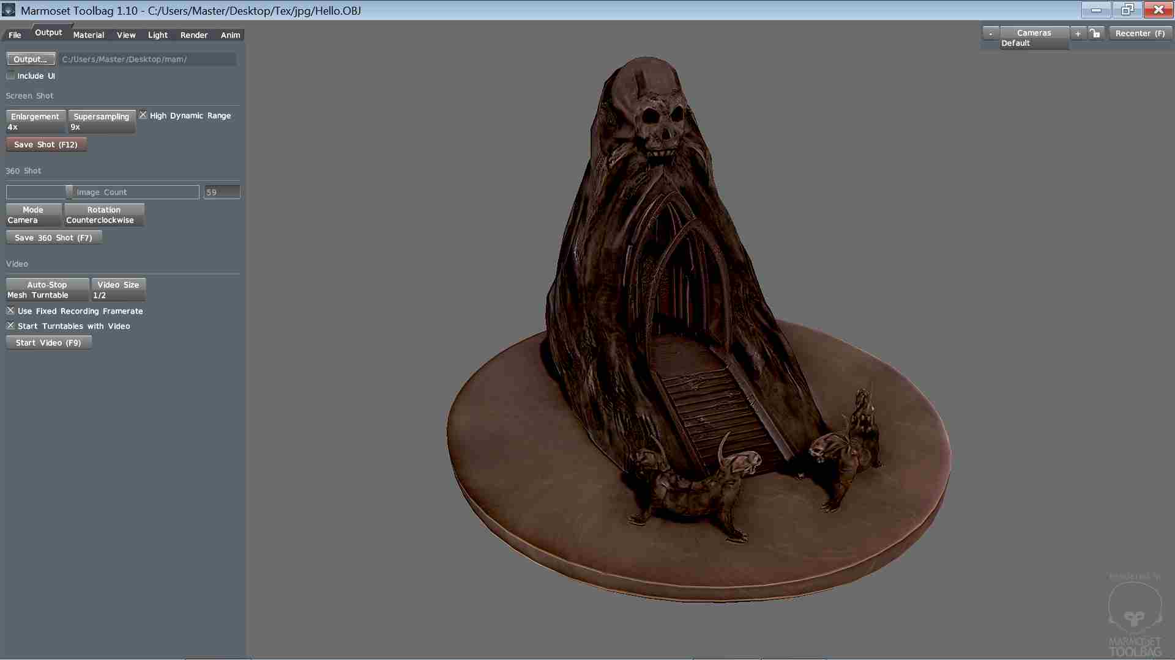Screen dimensions: 1175x660
Task: Open the Auto-Stop Mesh Turntable dropdown
Action: coord(47,290)
